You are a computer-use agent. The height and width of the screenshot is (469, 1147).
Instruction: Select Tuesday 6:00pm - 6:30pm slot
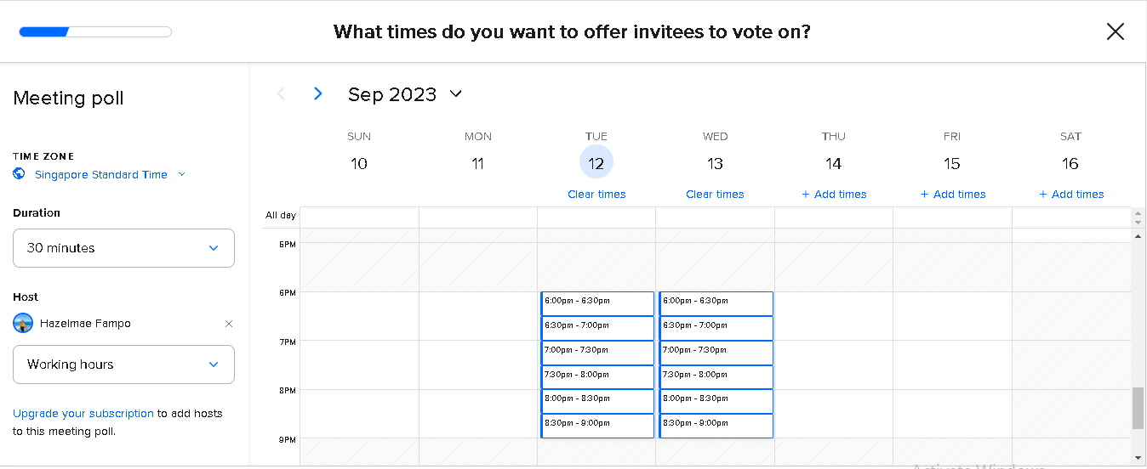point(597,303)
